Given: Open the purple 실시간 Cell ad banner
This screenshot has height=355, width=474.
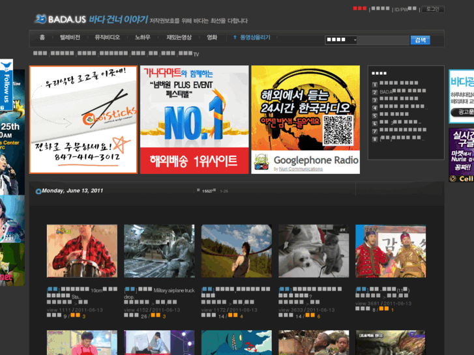Looking at the screenshot, I should pyautogui.click(x=462, y=155).
